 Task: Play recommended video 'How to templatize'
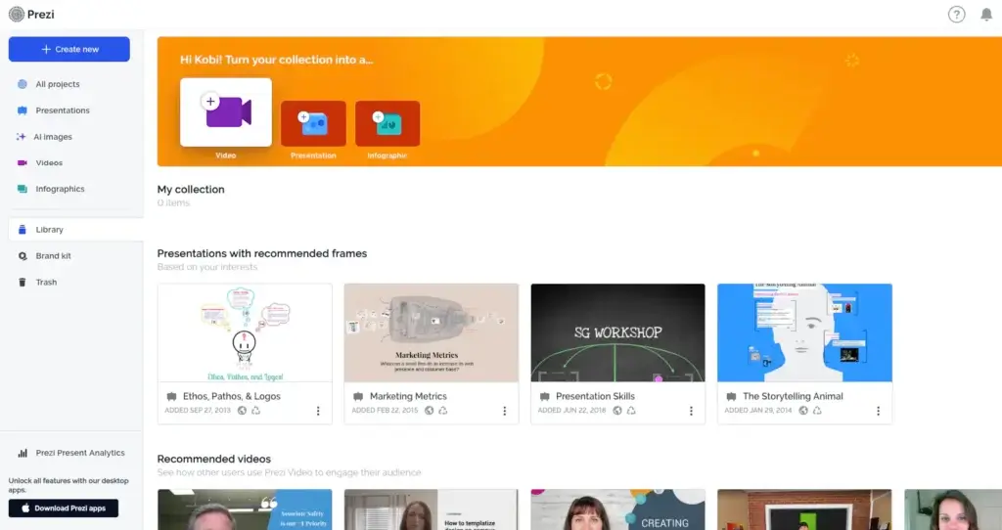432,509
